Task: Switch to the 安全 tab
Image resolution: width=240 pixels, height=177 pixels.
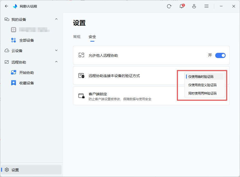Action: tap(92, 37)
